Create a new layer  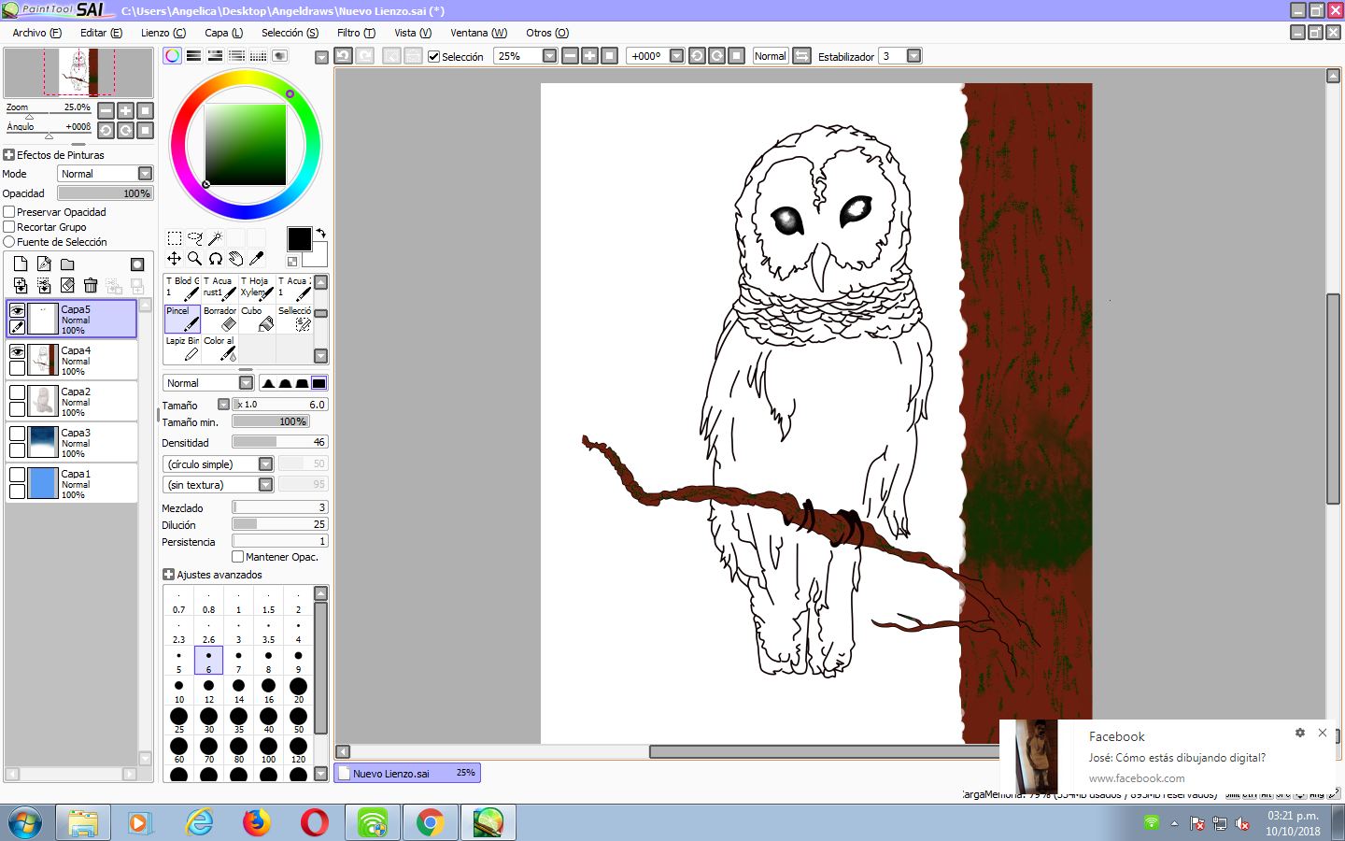click(x=21, y=264)
